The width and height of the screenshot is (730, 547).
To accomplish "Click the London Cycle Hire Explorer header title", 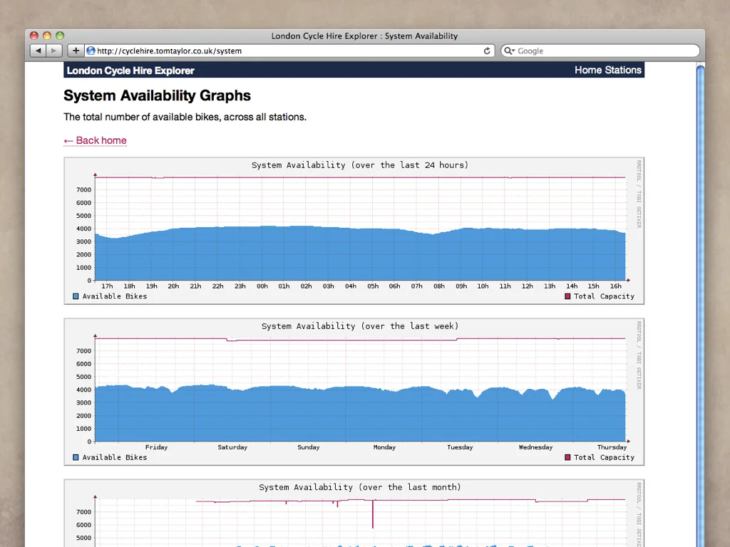I will click(x=130, y=71).
